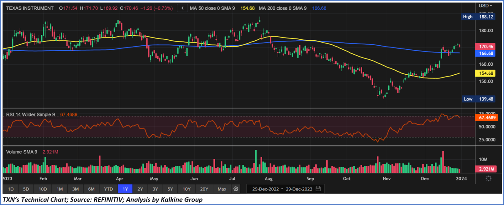Click the 25.0000 RSI axis tick
The height and width of the screenshot is (205, 504).
[487, 140]
